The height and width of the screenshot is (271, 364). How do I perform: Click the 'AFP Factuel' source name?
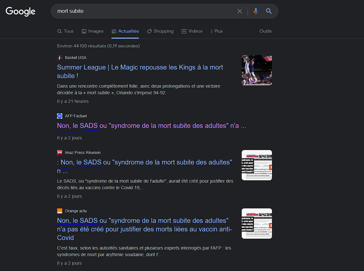tap(76, 116)
